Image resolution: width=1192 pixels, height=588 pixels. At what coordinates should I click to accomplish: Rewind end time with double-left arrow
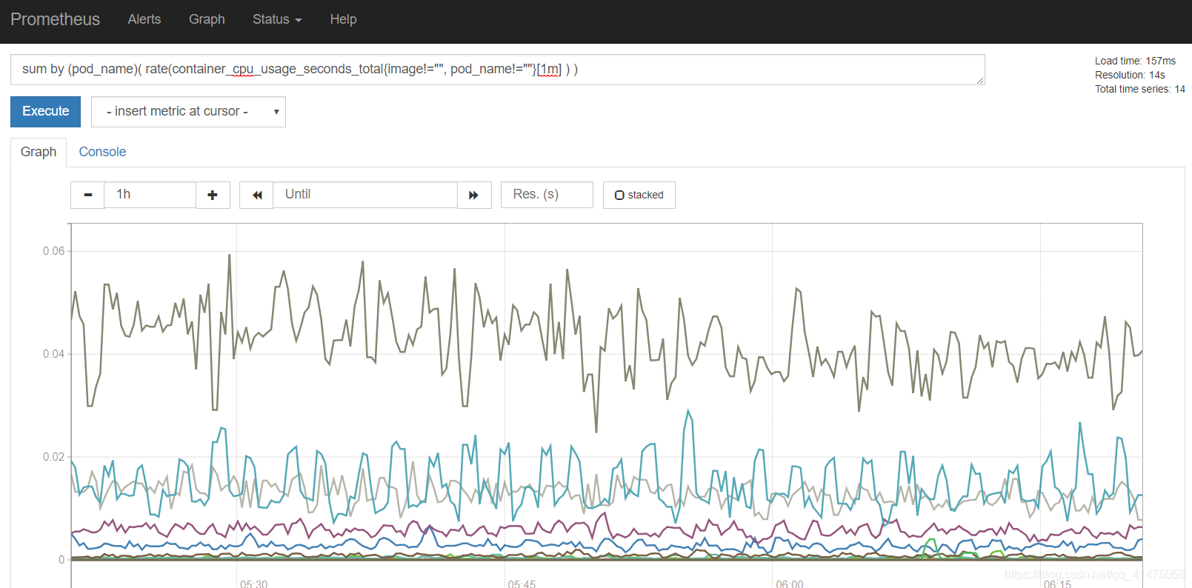tap(256, 195)
